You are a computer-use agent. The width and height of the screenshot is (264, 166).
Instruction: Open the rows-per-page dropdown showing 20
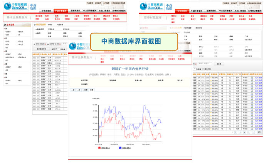57,49
